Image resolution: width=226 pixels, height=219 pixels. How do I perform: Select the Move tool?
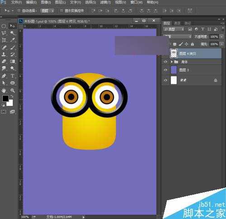coord(13,26)
